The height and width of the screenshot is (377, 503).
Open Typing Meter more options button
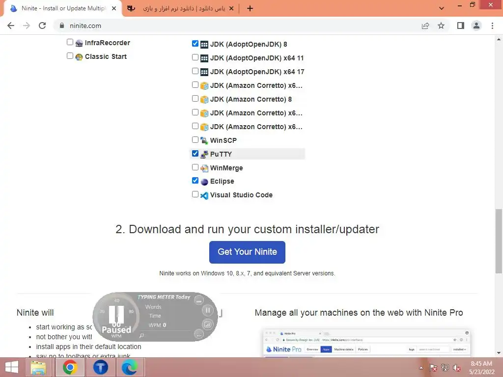(x=199, y=334)
